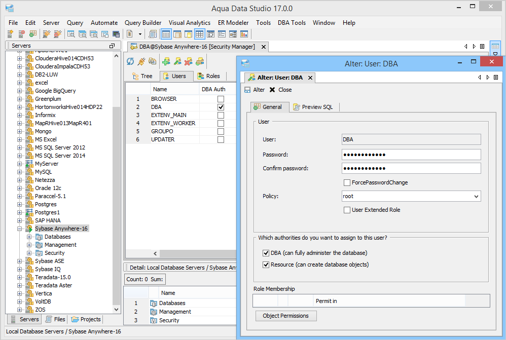506x340 pixels.
Task: Uncheck DBA Auth checkbox for DBA row
Action: [221, 107]
